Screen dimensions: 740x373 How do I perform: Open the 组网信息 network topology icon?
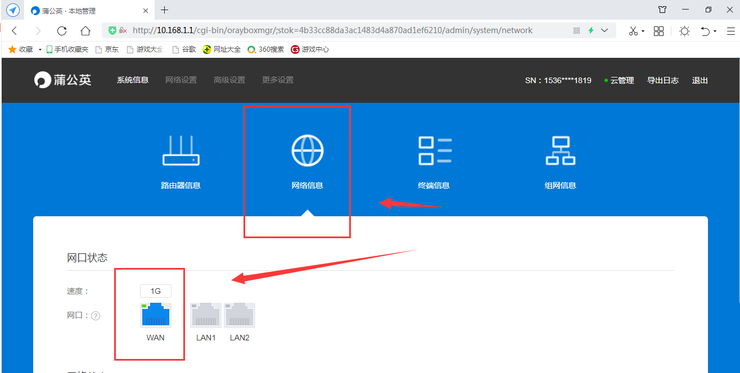click(560, 151)
